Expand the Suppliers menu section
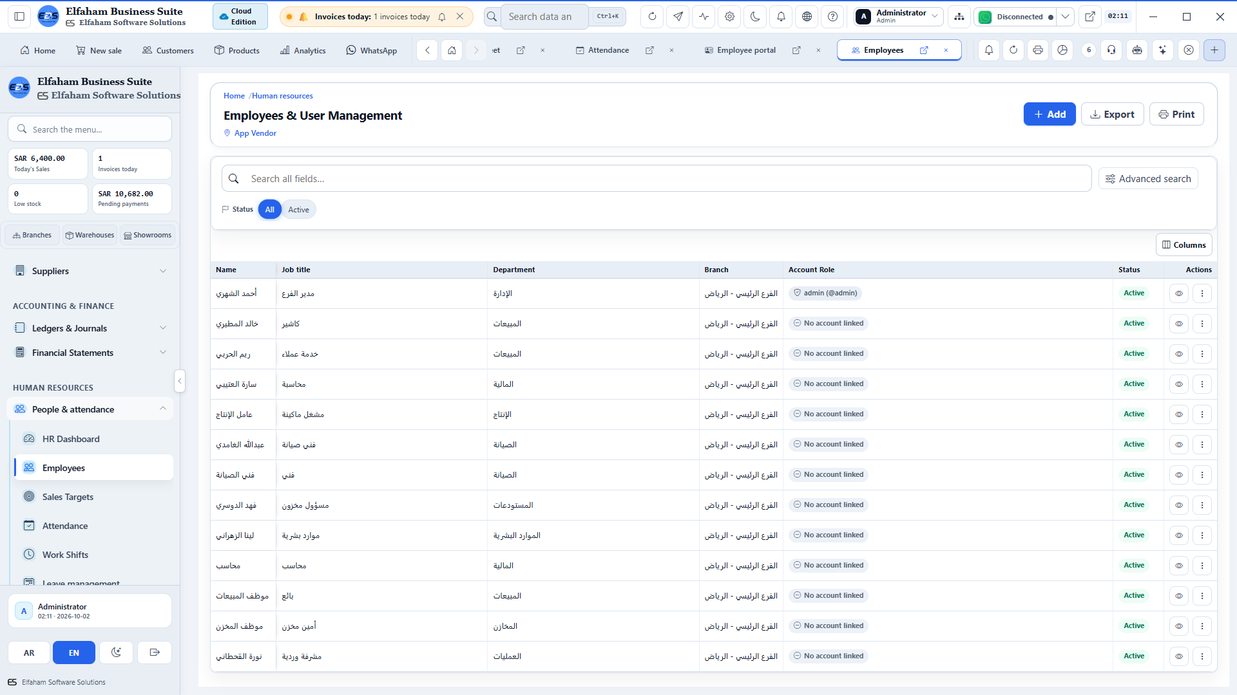This screenshot has height=695, width=1237. pyautogui.click(x=90, y=271)
